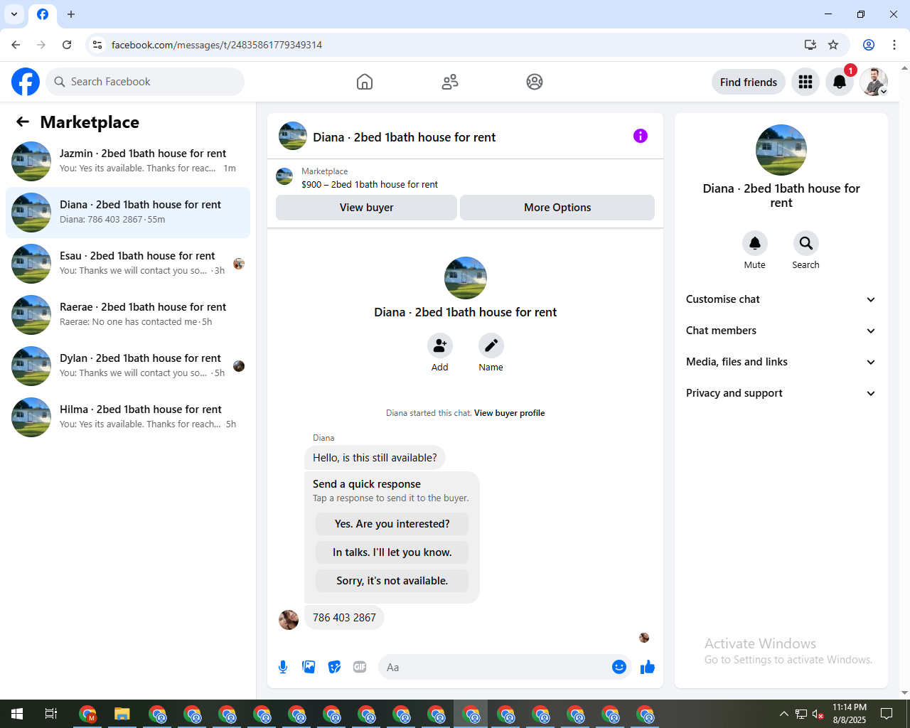910x728 pixels.
Task: Open a new browser tab
Action: pyautogui.click(x=71, y=14)
